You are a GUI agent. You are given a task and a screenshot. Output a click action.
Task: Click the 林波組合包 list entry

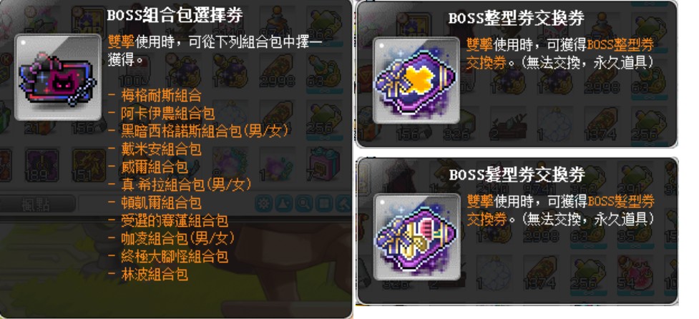pyautogui.click(x=154, y=274)
